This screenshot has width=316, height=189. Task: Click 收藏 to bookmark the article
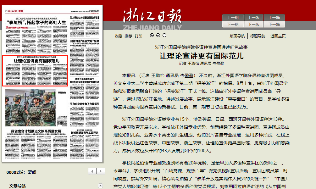118,36
